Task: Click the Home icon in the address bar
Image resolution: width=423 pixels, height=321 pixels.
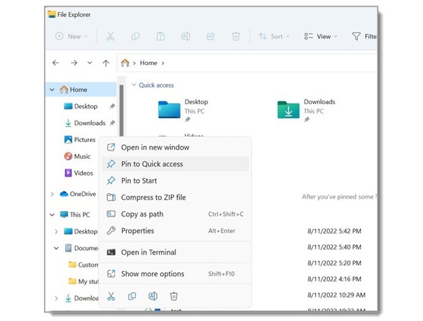Action: pyautogui.click(x=125, y=63)
